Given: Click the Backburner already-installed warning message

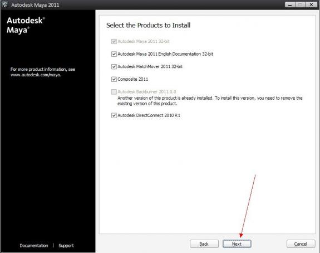Looking at the screenshot, I should tap(210, 101).
